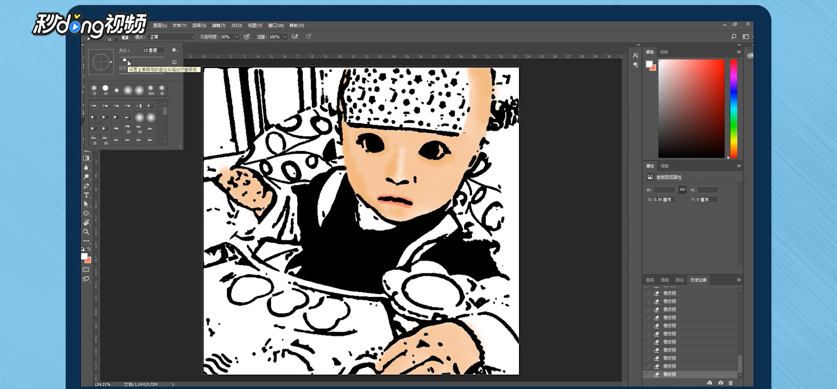Switch to the 路径 paths tab
The height and width of the screenshot is (389, 837).
[x=680, y=280]
